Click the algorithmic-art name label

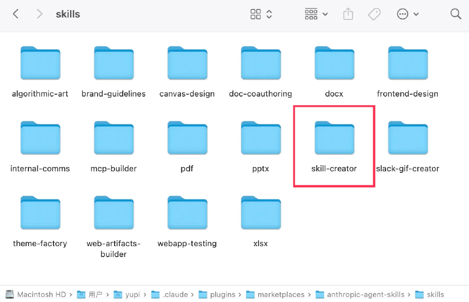[x=40, y=94]
